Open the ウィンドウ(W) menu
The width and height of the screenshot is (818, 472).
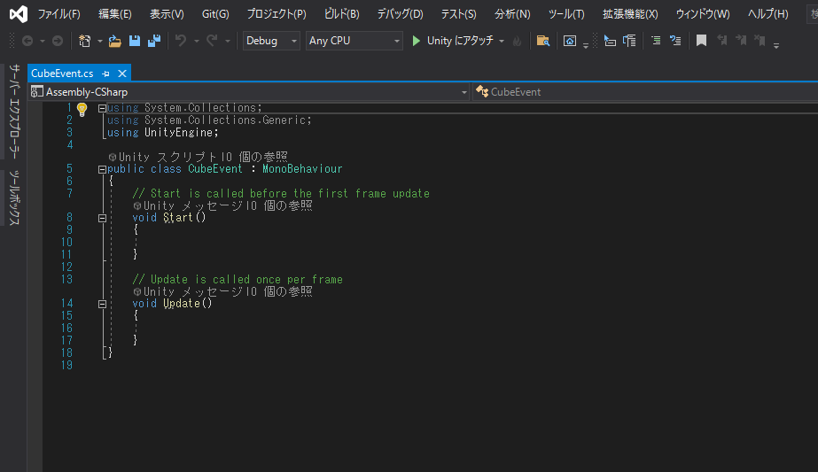pos(703,14)
